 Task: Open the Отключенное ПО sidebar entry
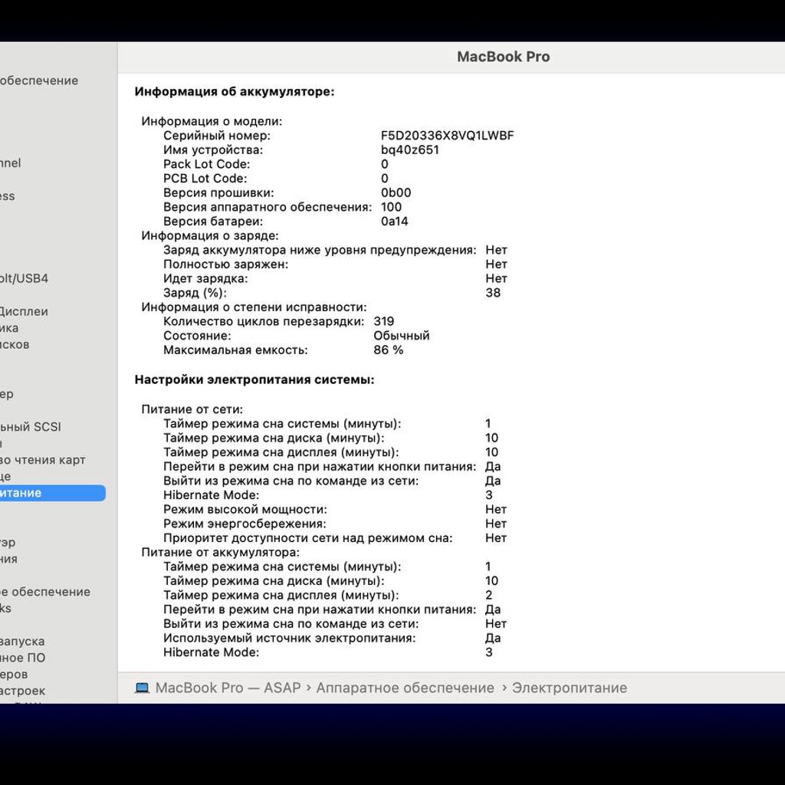point(22,658)
